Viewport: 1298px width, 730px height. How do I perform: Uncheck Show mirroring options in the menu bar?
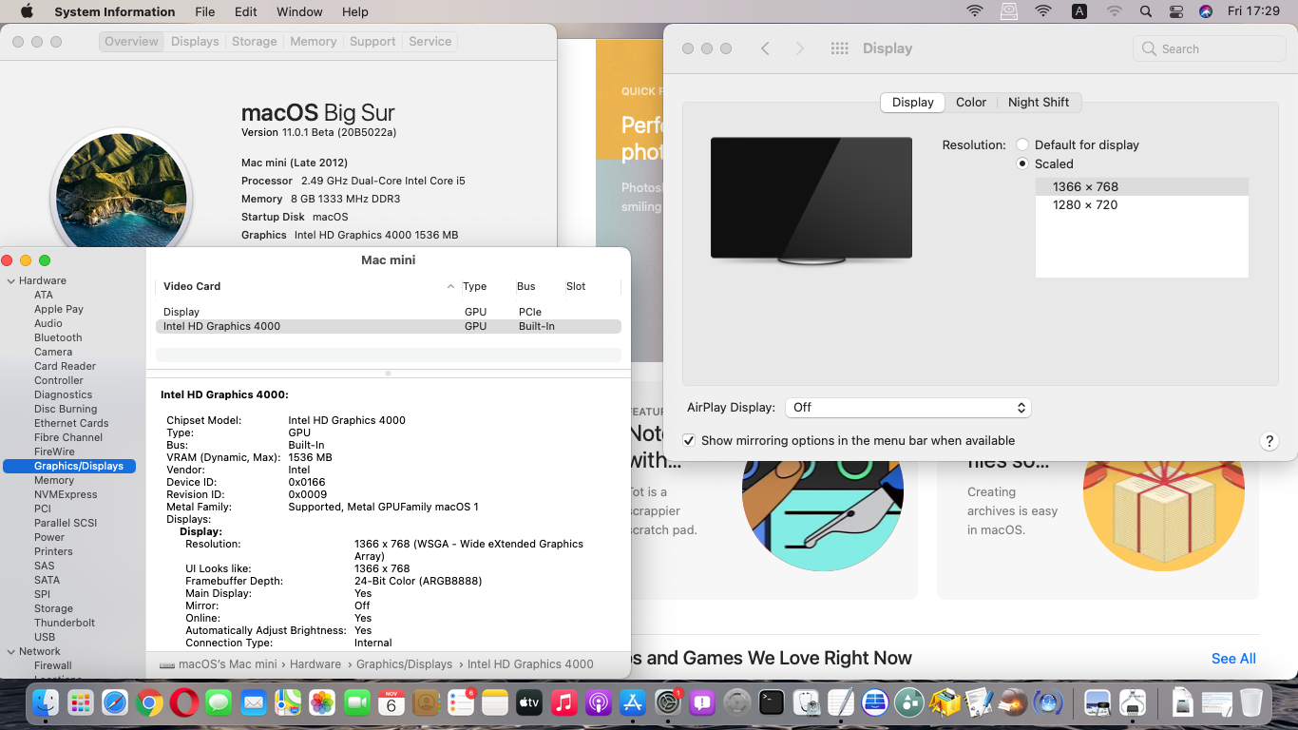coord(689,440)
